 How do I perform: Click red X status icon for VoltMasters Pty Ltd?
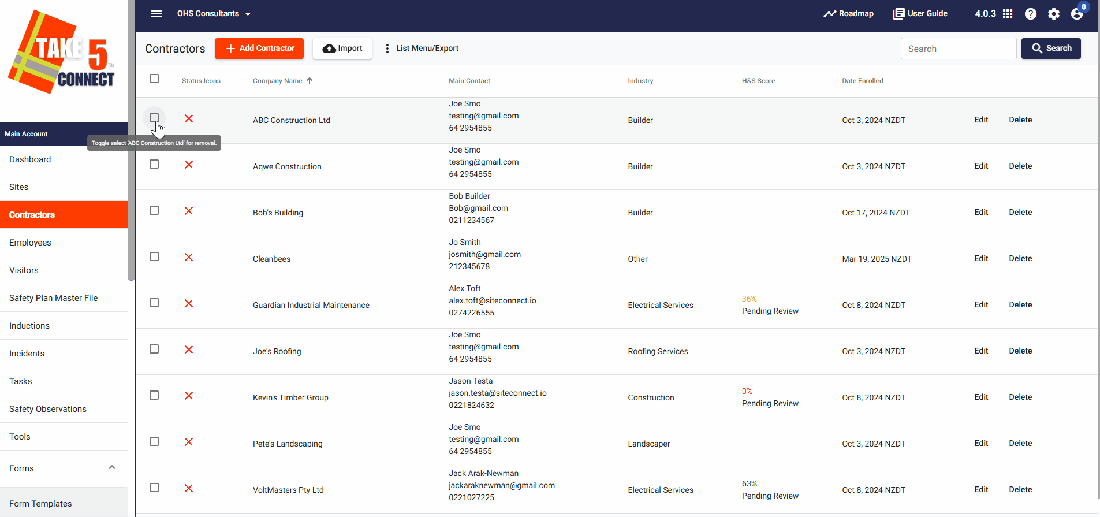tap(189, 488)
